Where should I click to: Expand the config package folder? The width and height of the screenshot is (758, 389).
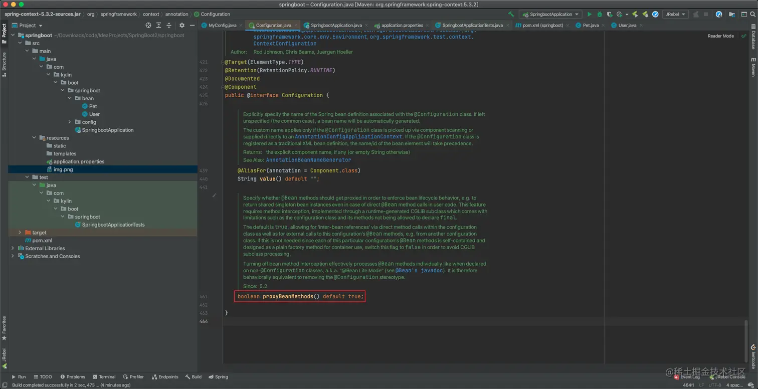tap(70, 122)
